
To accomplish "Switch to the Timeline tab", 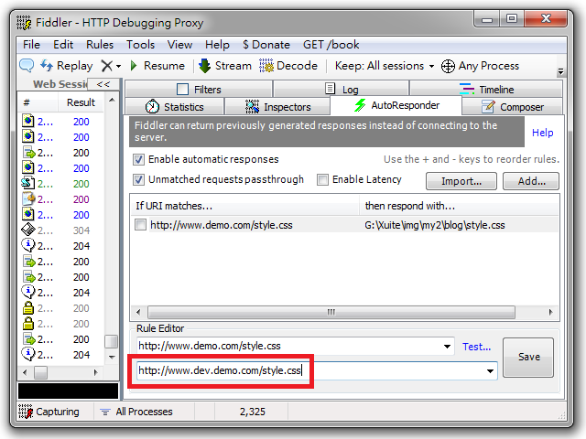I will pyautogui.click(x=486, y=90).
